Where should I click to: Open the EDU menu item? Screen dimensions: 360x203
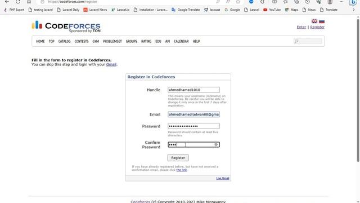158,41
